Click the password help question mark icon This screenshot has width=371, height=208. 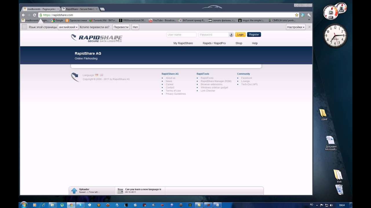[231, 35]
